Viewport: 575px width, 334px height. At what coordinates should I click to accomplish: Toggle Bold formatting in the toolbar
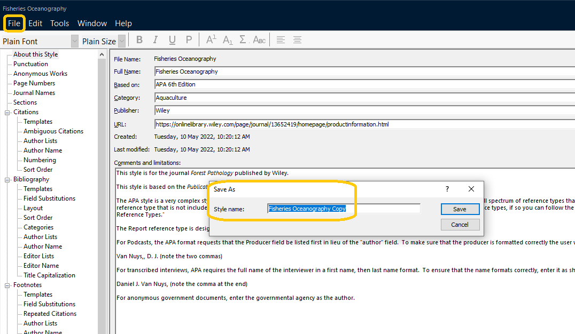pyautogui.click(x=139, y=40)
